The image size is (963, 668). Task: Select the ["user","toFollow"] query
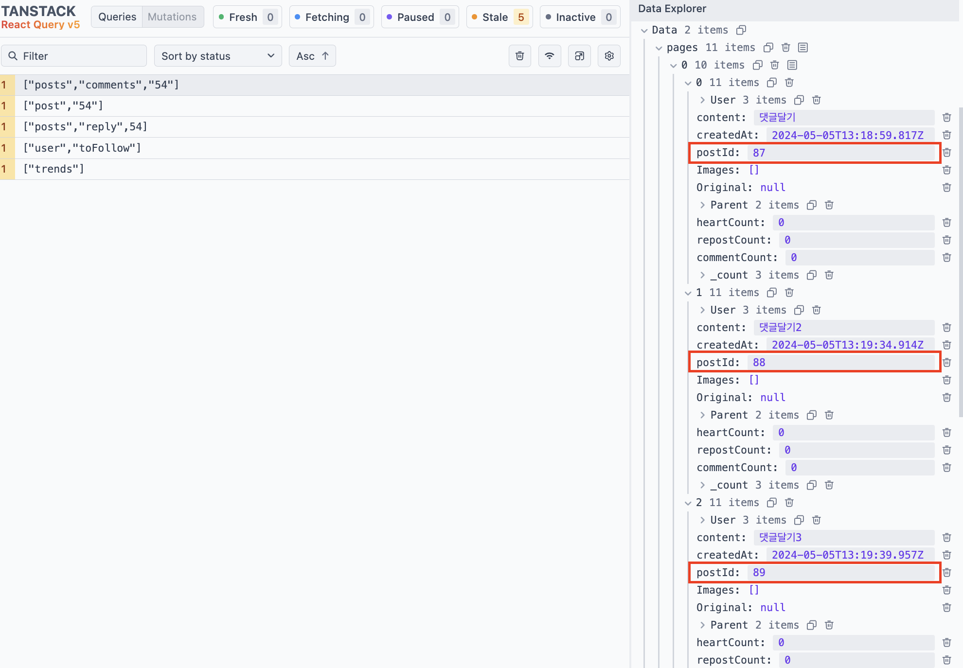[x=315, y=148]
